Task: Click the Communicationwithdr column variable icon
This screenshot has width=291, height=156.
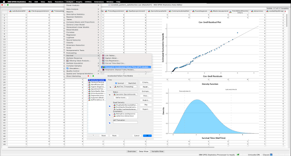Action: point(170,11)
